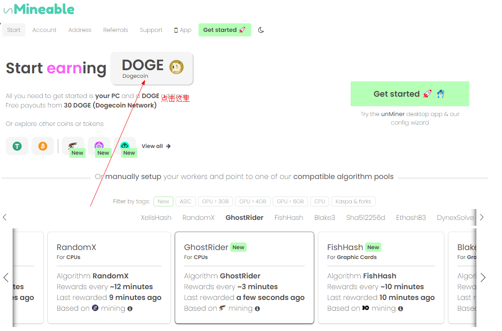This screenshot has height=331, width=502.
Task: Switch to the FishHash algorithm tab
Action: pyautogui.click(x=289, y=218)
